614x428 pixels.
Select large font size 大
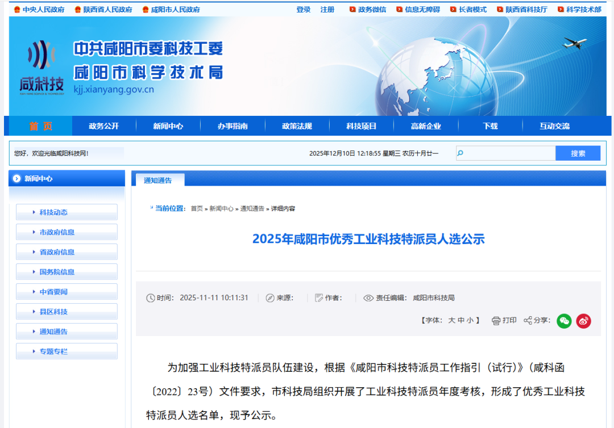[452, 321]
